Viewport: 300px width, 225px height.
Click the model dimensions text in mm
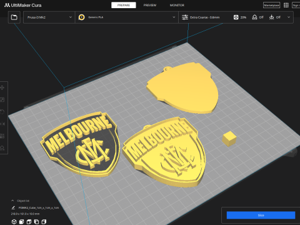pyautogui.click(x=25, y=214)
